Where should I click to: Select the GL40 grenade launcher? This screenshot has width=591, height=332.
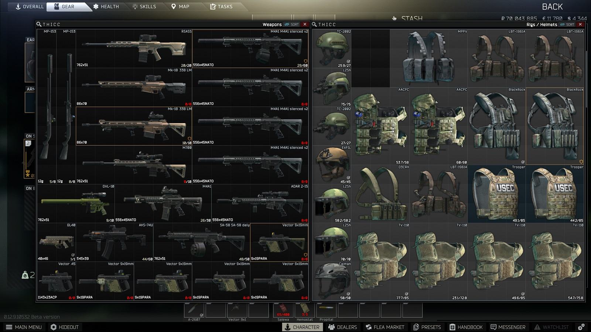coord(57,243)
